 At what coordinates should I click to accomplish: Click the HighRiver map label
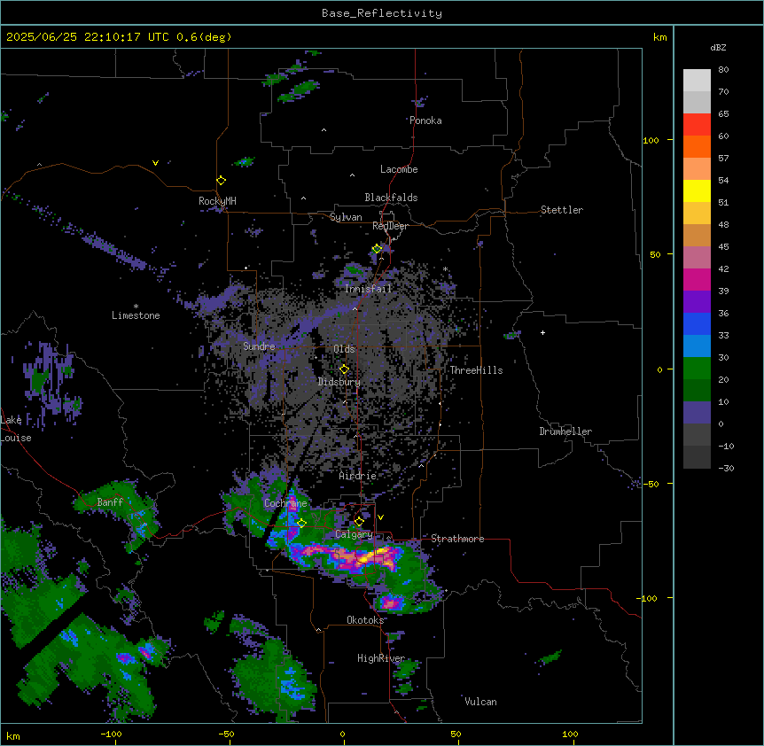click(x=381, y=658)
